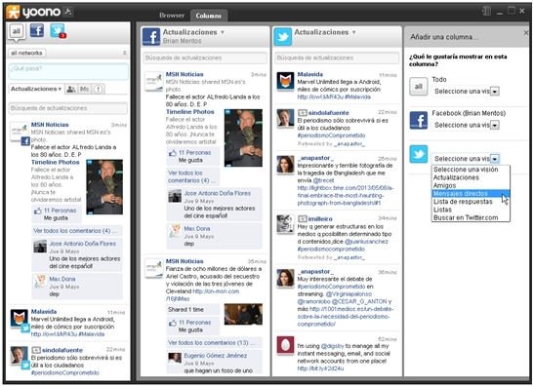Click sindolafuente avatar in Twitter column
Viewport: 533px width, 386px height.
click(285, 118)
